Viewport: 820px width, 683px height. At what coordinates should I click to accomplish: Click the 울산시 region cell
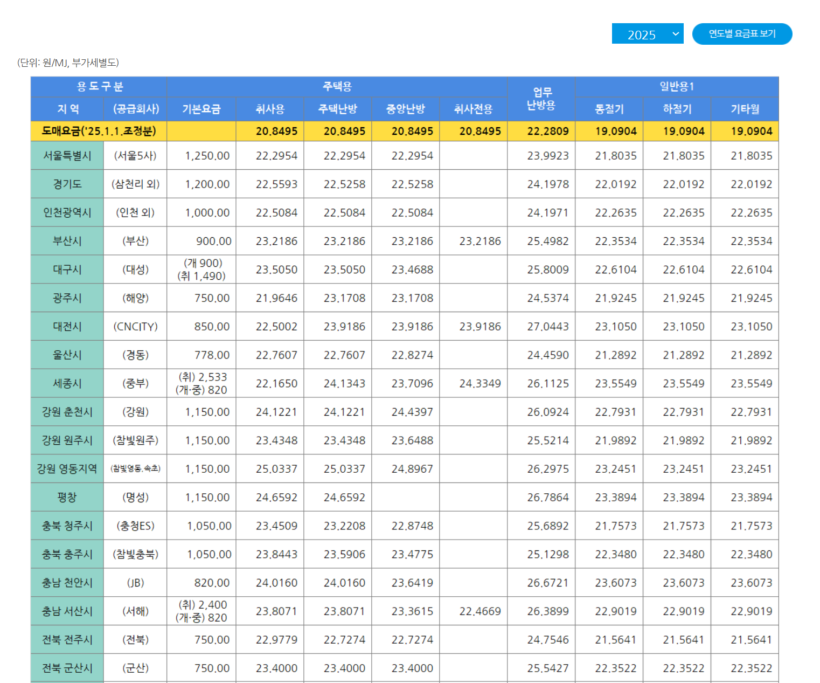tap(67, 355)
